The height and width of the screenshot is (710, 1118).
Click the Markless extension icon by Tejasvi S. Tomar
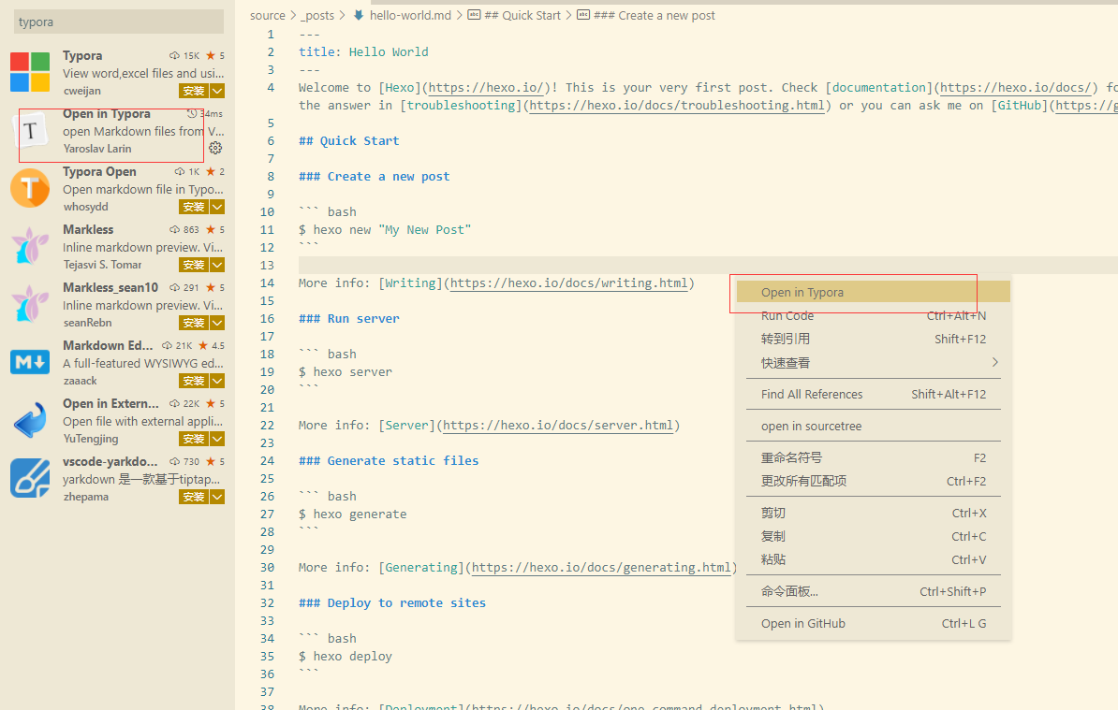[x=30, y=246]
